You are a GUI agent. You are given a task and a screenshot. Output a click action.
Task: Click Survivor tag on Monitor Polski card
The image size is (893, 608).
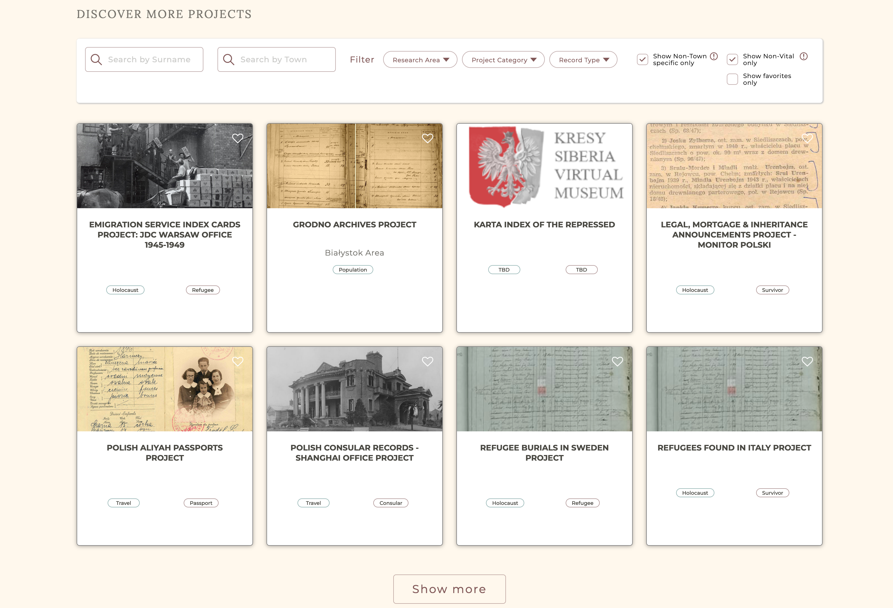tap(772, 290)
